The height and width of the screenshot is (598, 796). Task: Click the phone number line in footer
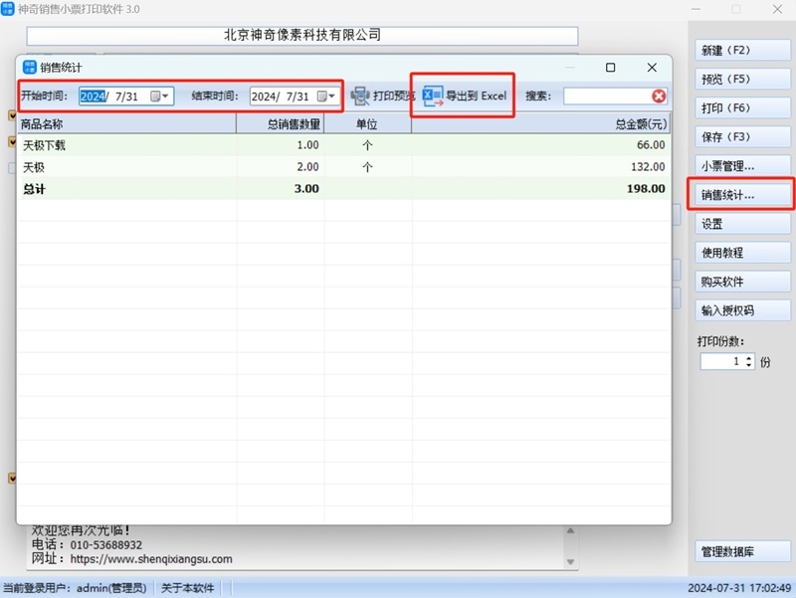tap(87, 545)
